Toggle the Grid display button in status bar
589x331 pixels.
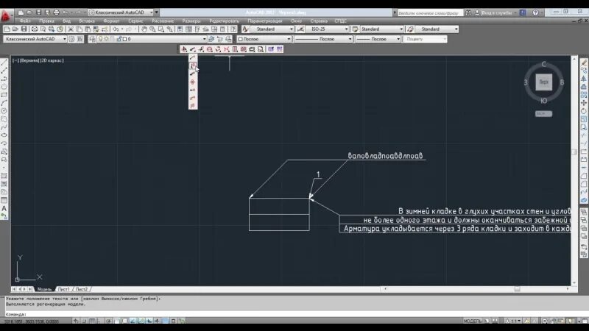92,321
